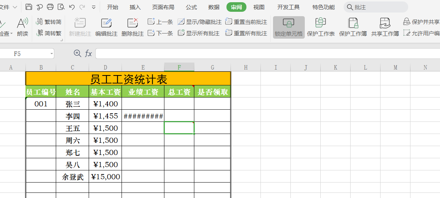Screen dimensions: 440x198
Task: Click 重置当前批注
Action: [x=246, y=22]
